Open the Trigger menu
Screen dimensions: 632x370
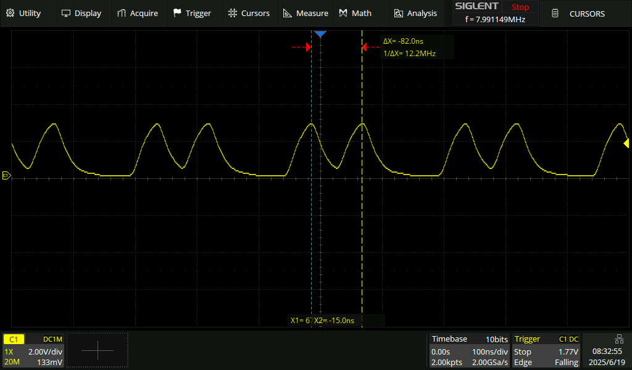click(193, 14)
